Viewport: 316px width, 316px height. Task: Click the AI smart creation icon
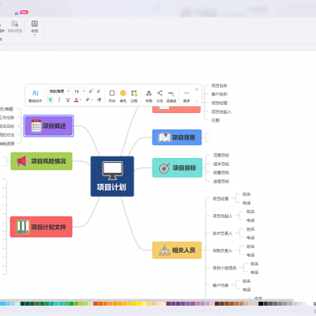tap(36, 96)
